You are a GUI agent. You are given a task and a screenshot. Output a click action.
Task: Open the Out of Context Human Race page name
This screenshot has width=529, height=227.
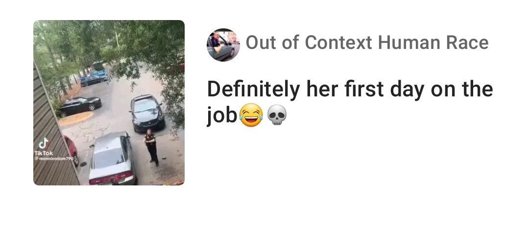coord(367,43)
